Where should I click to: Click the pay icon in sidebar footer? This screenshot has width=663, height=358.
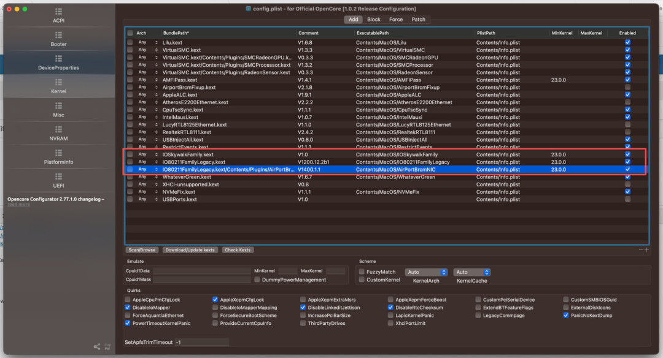point(107,346)
